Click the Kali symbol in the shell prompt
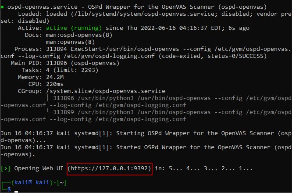Image resolution: width=292 pixels, height=193 pixels. 31,182
